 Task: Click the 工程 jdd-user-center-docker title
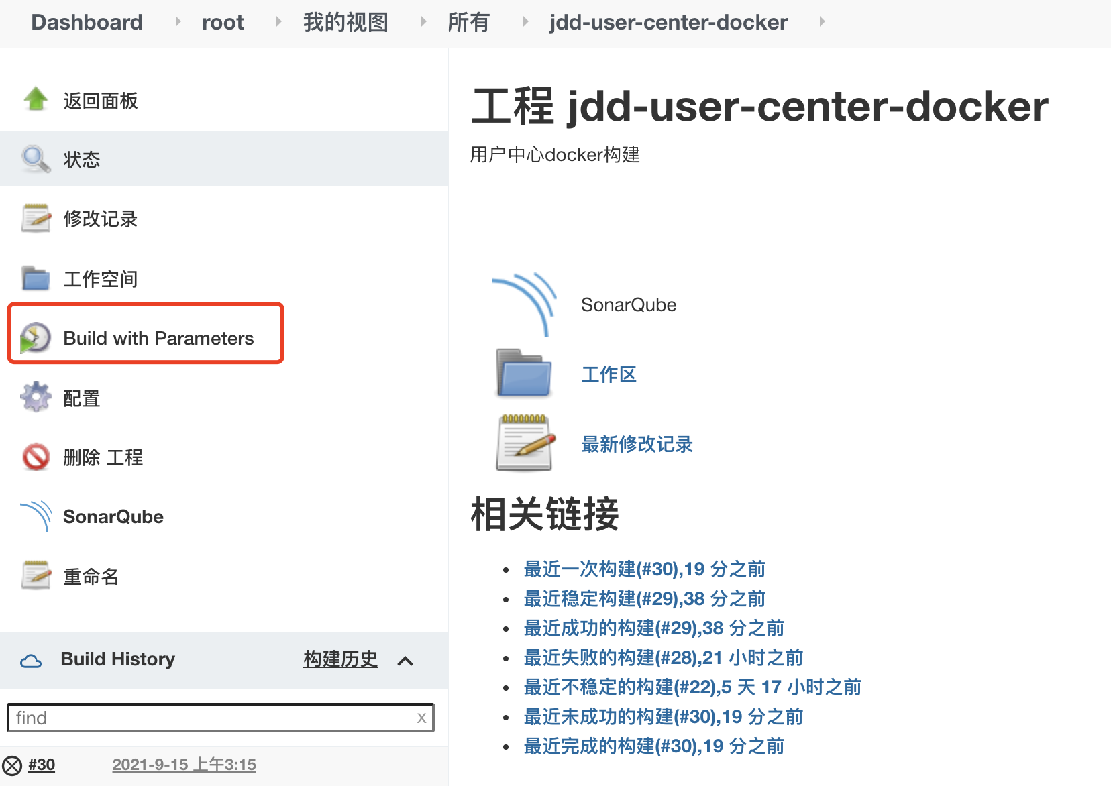pos(759,105)
